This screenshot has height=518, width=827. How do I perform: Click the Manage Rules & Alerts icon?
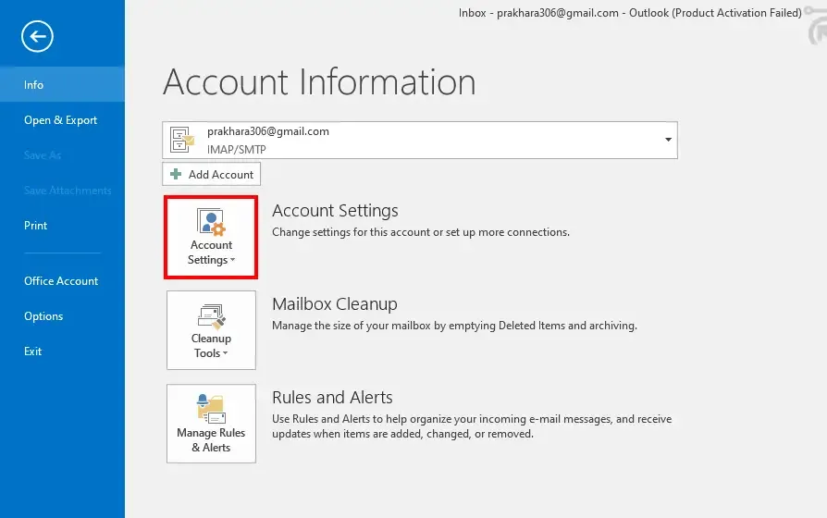pos(211,409)
